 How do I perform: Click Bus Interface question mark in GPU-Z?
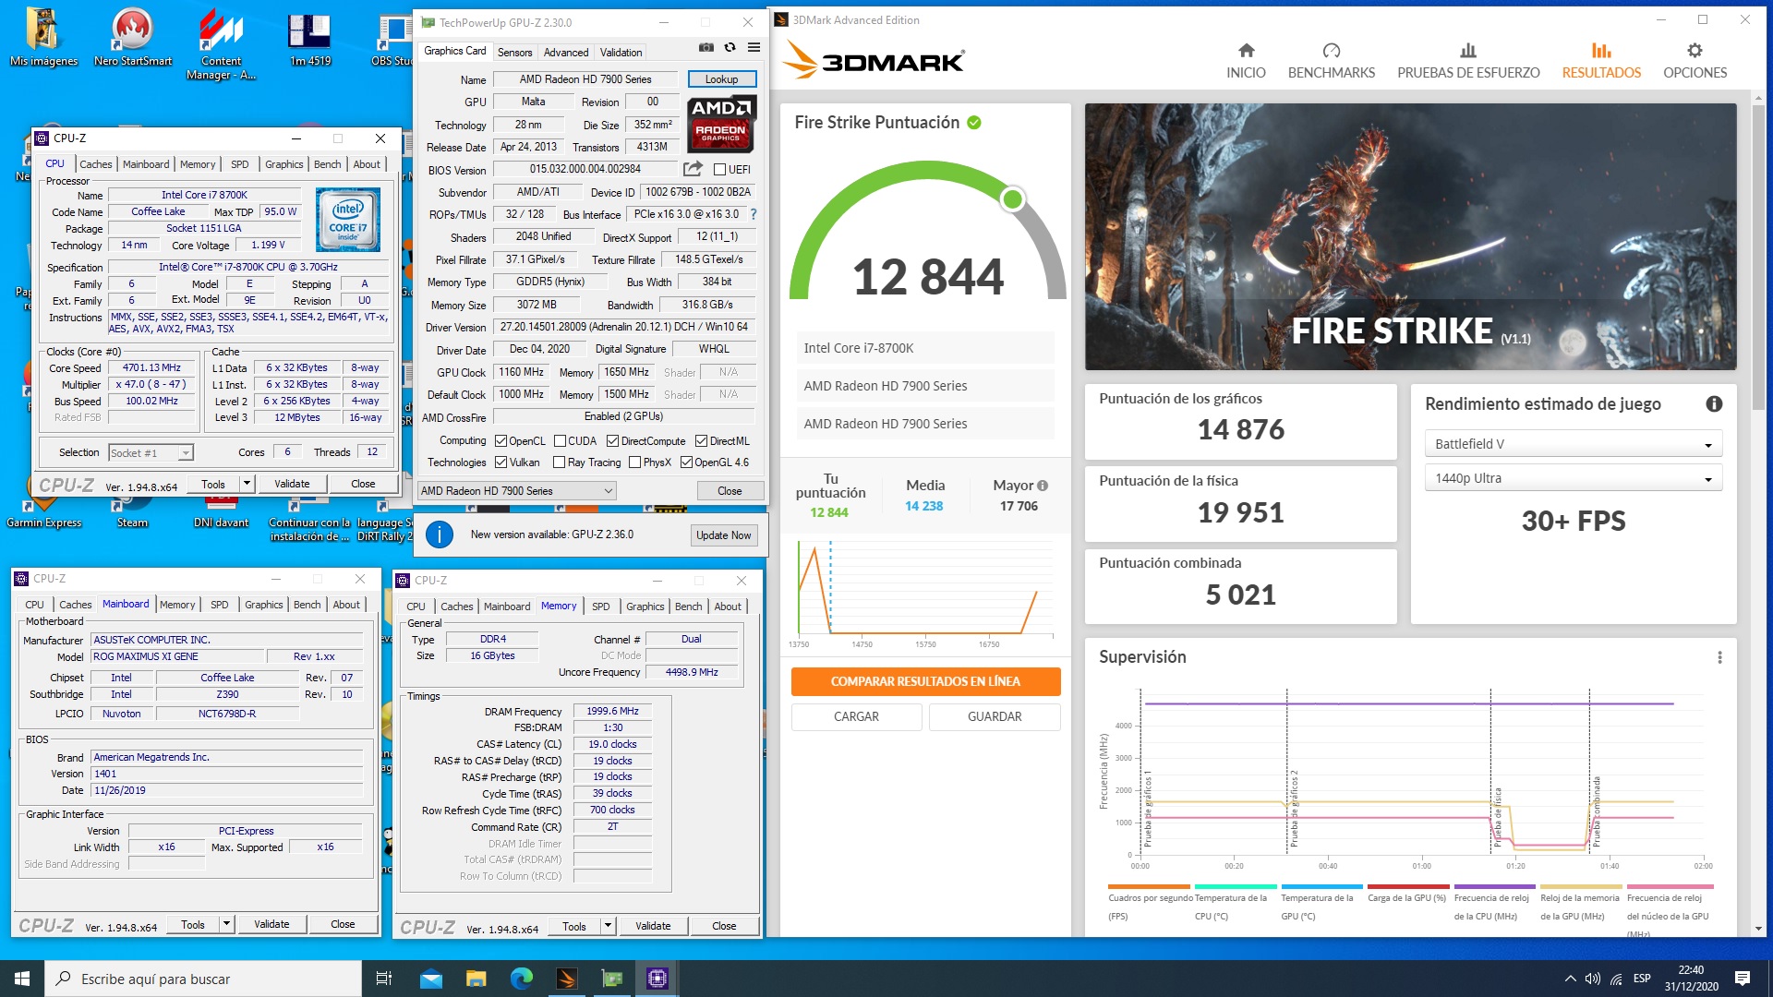[754, 214]
